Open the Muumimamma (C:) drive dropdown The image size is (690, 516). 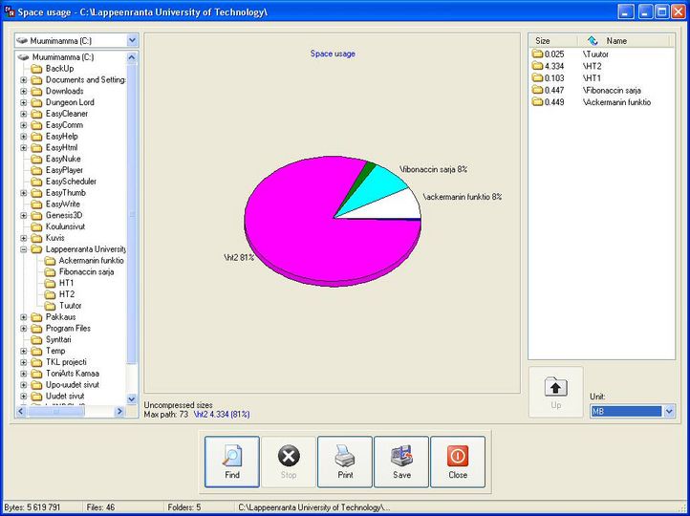click(x=132, y=40)
